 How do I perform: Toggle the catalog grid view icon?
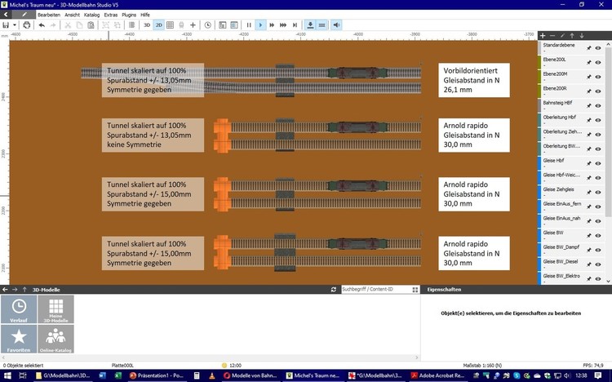pos(415,290)
